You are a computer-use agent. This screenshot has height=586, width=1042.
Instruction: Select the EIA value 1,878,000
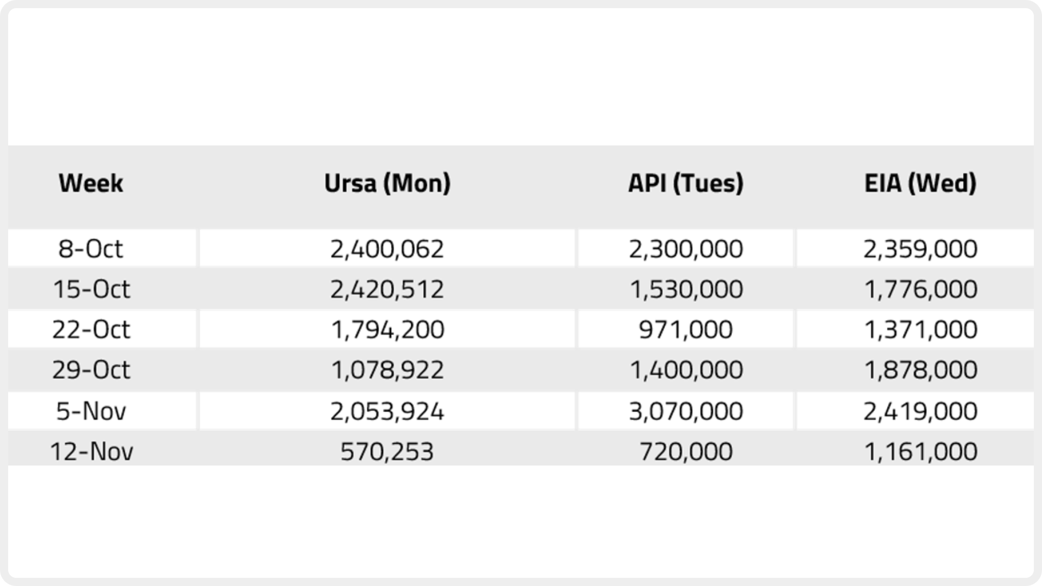click(x=920, y=370)
